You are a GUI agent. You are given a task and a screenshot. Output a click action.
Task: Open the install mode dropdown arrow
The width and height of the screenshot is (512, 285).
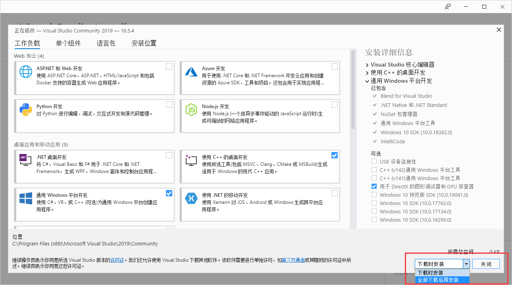coord(466,264)
